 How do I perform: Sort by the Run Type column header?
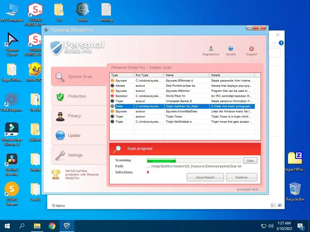pos(149,75)
